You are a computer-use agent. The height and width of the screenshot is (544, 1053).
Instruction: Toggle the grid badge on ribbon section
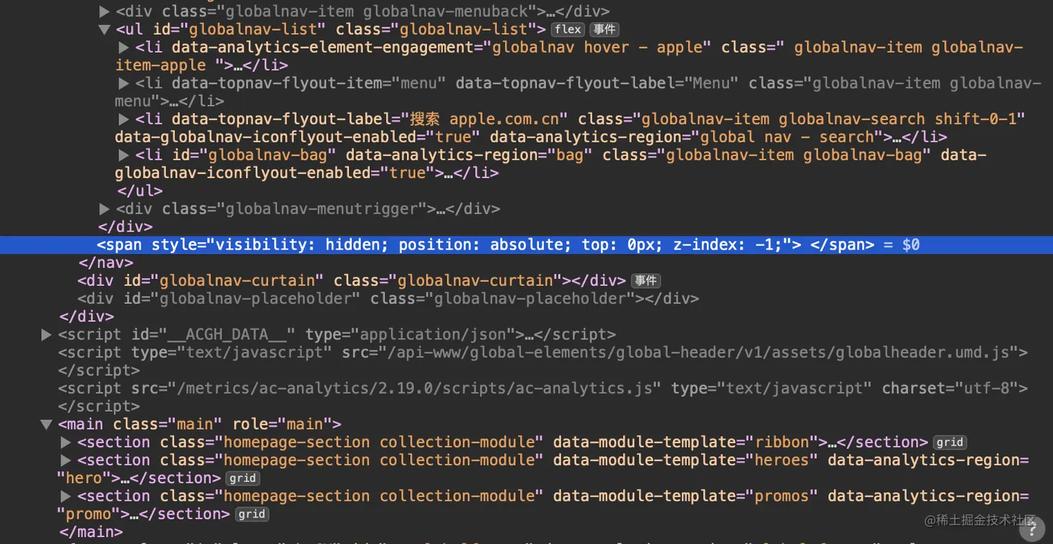(x=950, y=442)
